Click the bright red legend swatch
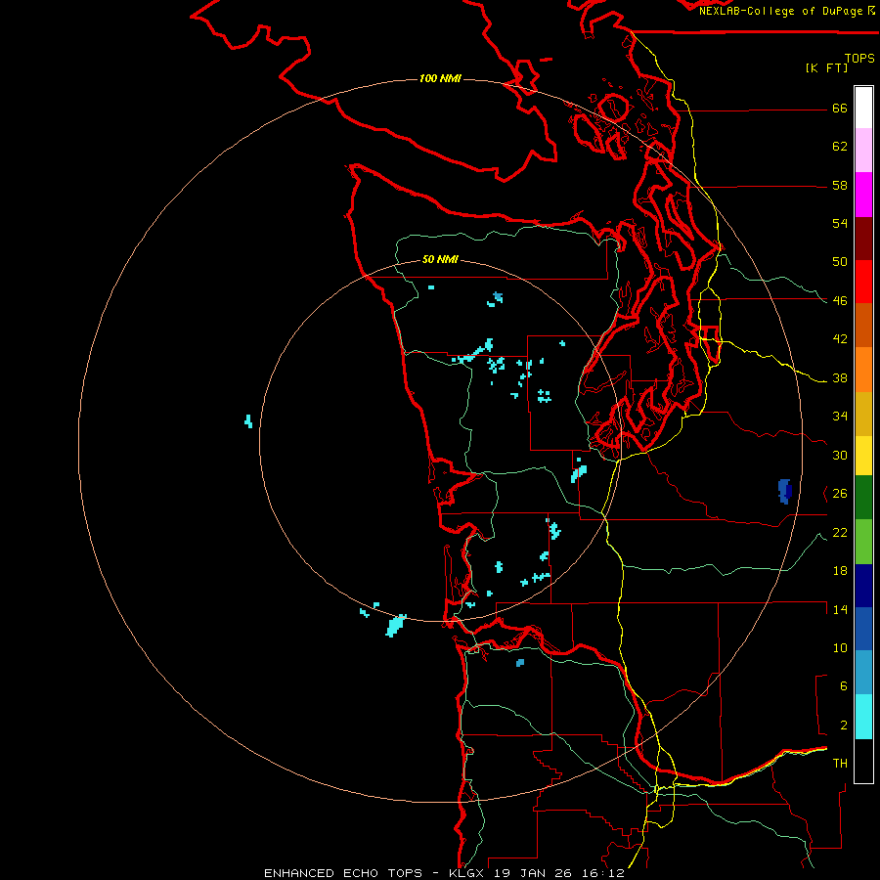Viewport: 880px width, 880px height. [863, 282]
